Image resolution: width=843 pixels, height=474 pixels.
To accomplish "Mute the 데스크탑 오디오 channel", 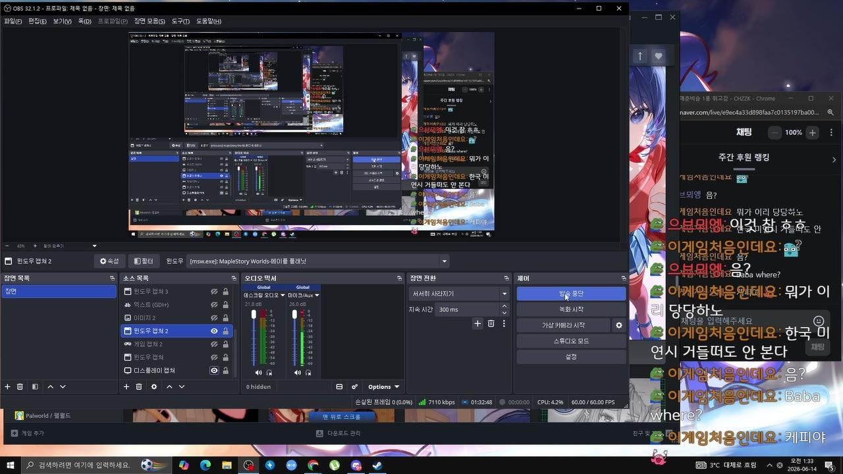I will (x=258, y=373).
